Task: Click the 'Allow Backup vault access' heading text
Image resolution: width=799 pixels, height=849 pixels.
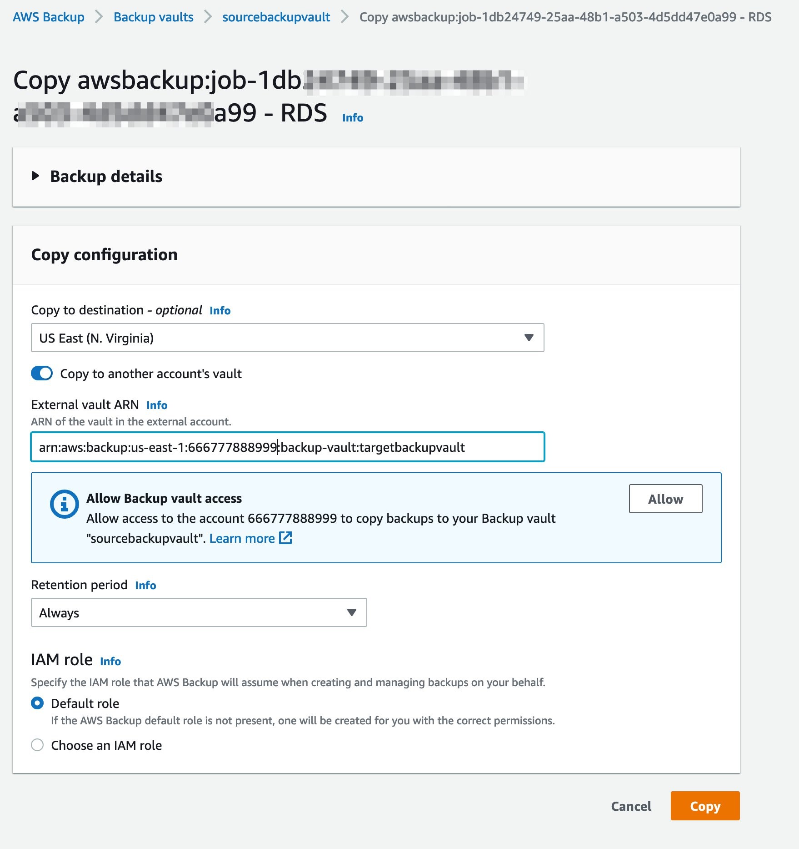Action: point(164,499)
